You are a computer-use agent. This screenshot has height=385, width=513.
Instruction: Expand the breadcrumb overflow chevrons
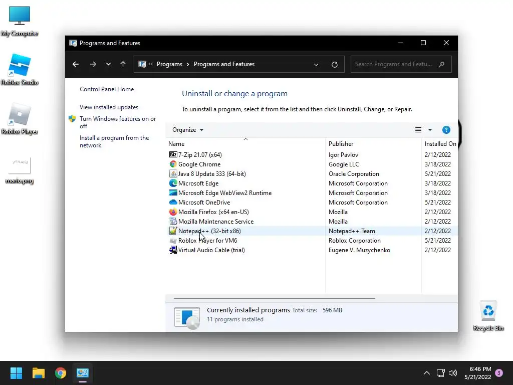pos(151,64)
